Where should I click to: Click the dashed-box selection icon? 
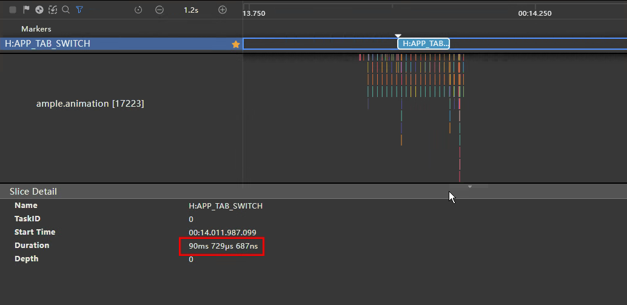coord(53,10)
